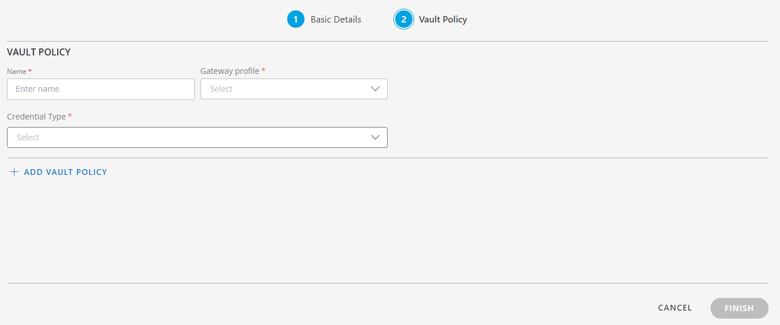Click the Credential Type chevron arrow
This screenshot has height=325, width=780.
(375, 137)
